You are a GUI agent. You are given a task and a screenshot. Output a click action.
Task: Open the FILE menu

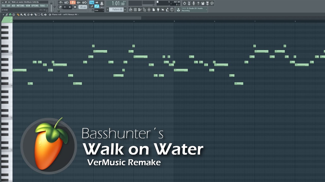4,6
